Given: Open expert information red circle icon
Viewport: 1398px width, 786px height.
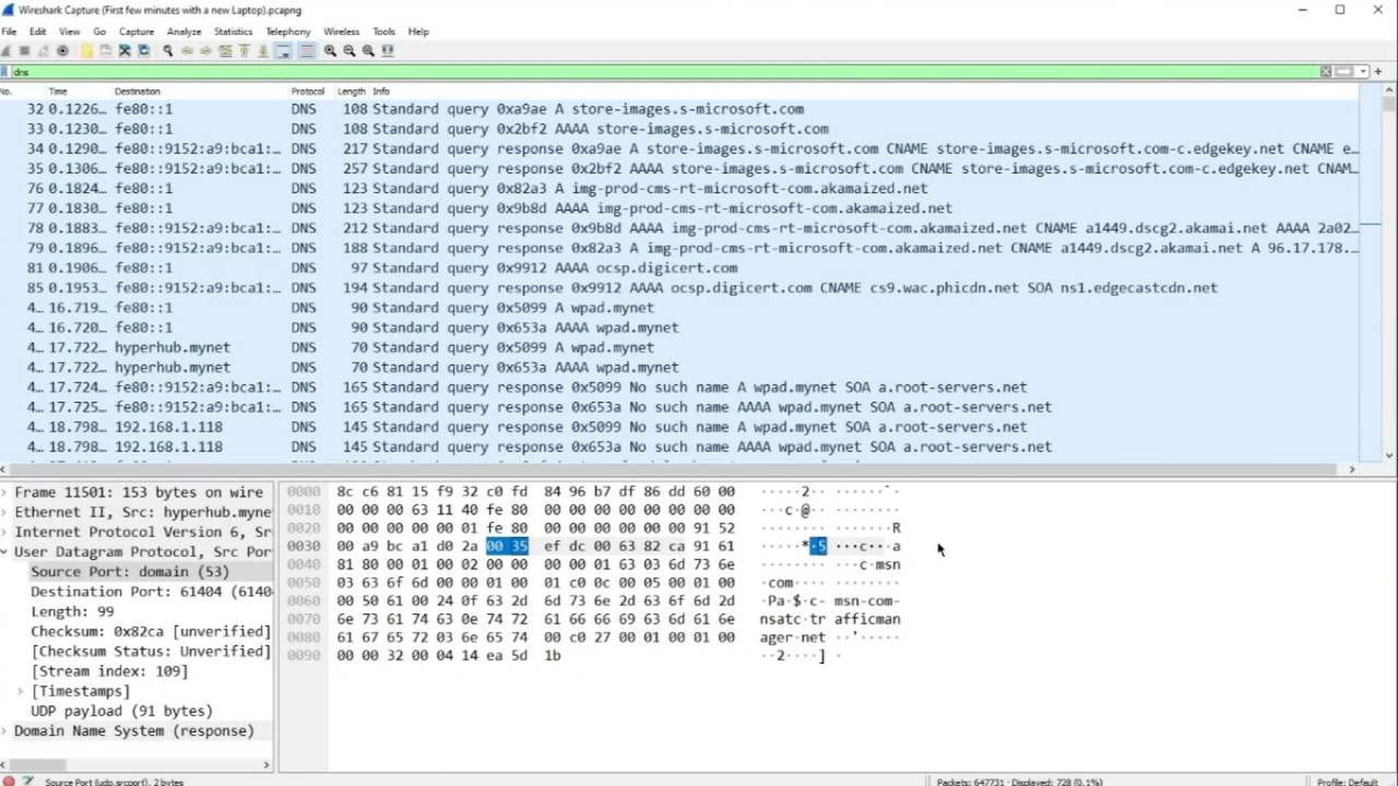Looking at the screenshot, I should click(x=9, y=781).
